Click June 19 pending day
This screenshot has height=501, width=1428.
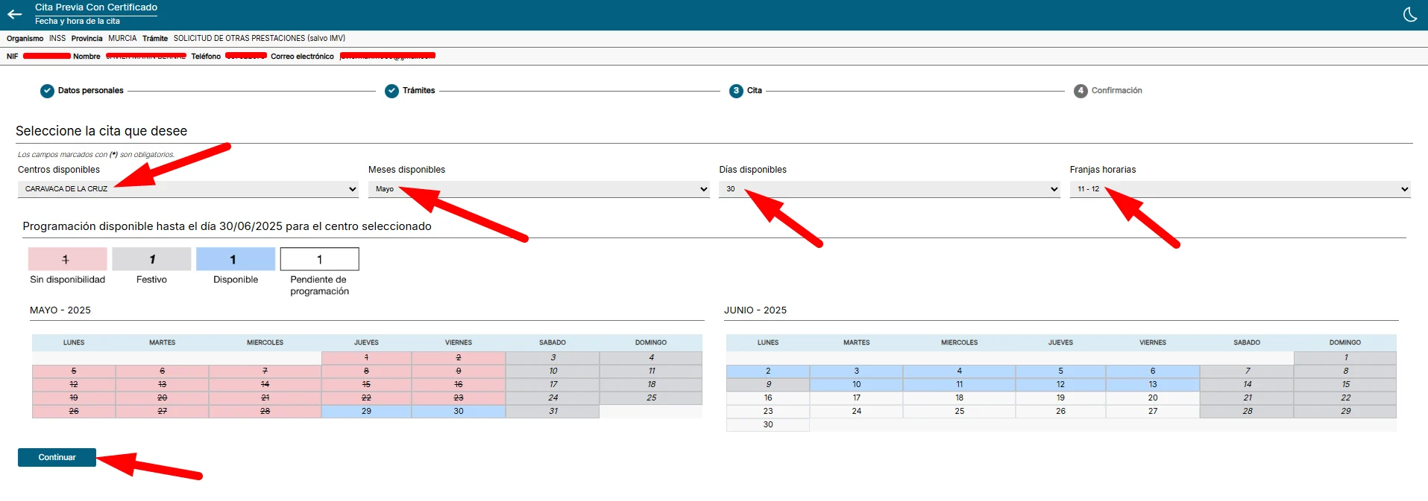click(1061, 398)
